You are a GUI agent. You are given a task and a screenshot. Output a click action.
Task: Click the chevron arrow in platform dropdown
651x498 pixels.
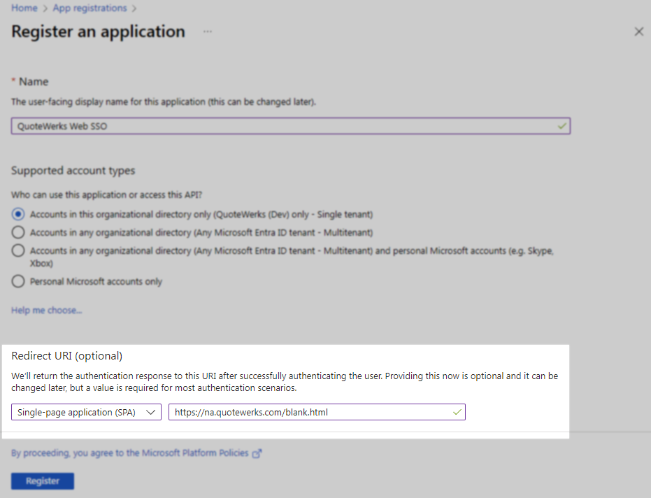[x=151, y=412]
